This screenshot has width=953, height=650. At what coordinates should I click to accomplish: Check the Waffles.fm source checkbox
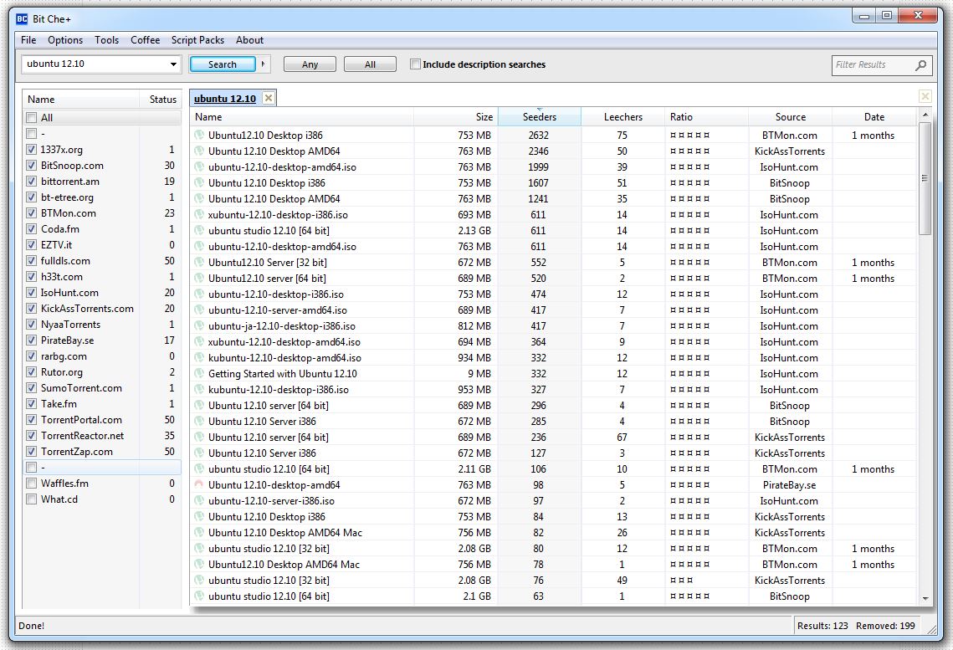pos(32,484)
